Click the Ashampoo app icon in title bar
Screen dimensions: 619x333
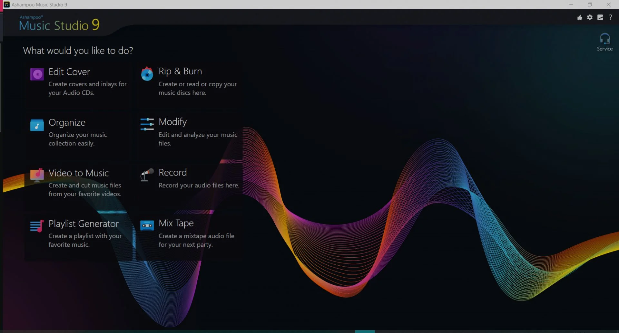(x=6, y=5)
